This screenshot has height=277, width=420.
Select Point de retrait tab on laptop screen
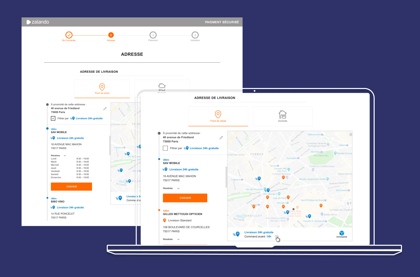[218, 116]
